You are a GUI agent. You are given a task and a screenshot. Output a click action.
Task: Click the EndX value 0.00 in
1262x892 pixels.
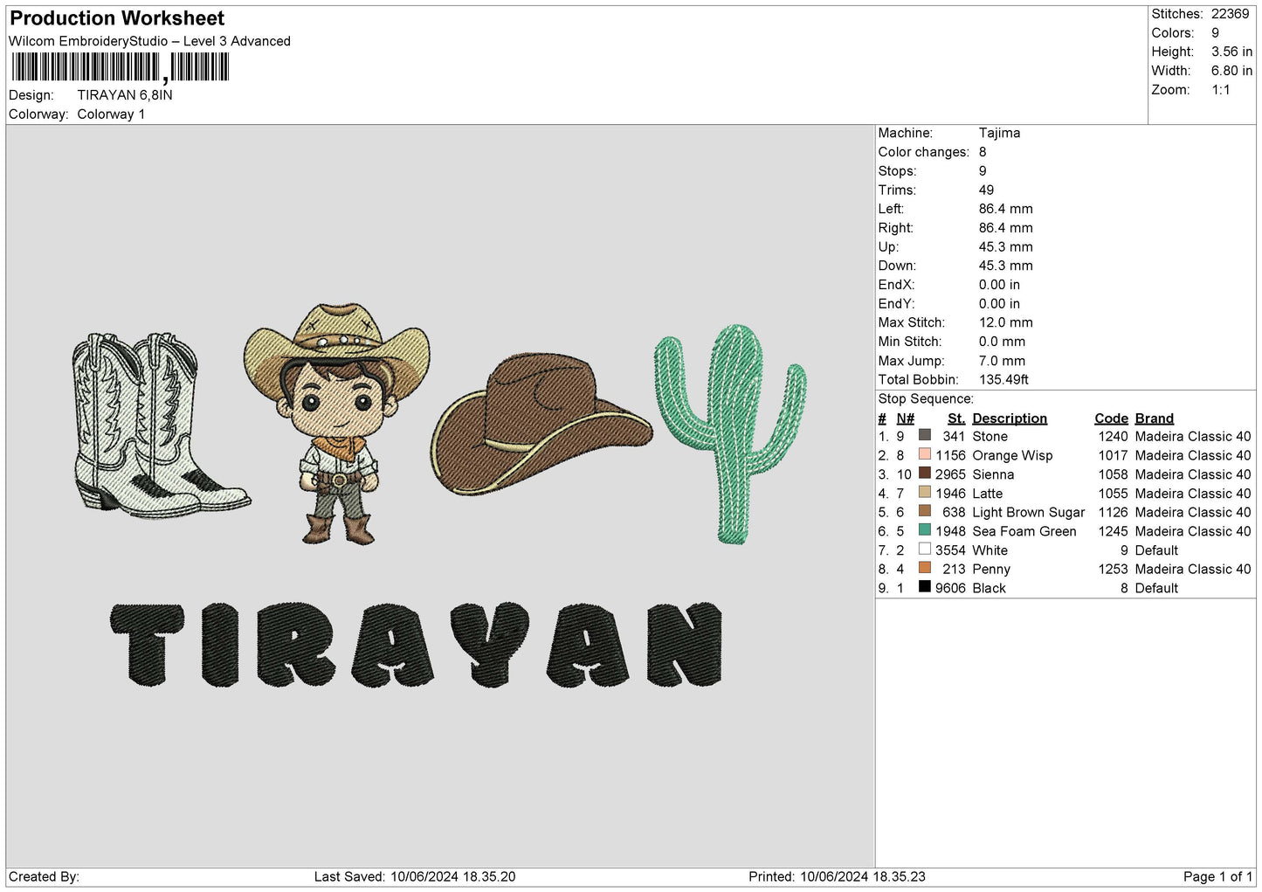tap(999, 285)
